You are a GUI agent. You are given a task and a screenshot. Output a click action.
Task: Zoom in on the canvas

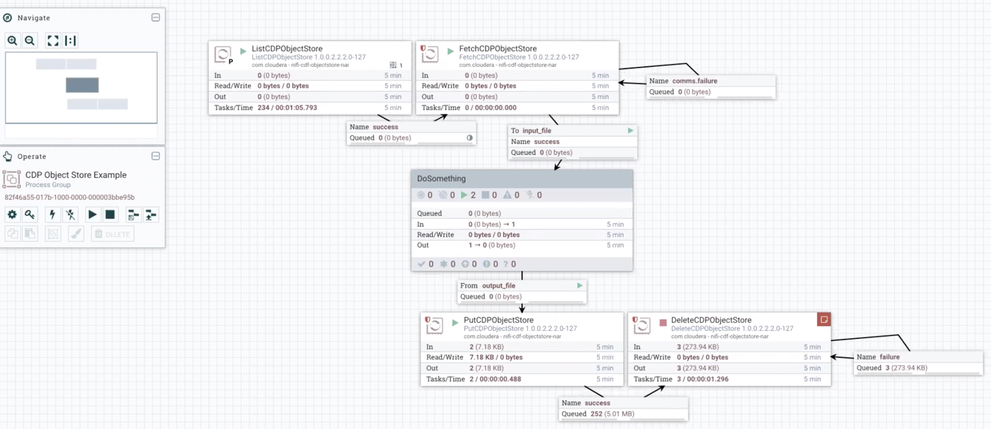(x=12, y=41)
